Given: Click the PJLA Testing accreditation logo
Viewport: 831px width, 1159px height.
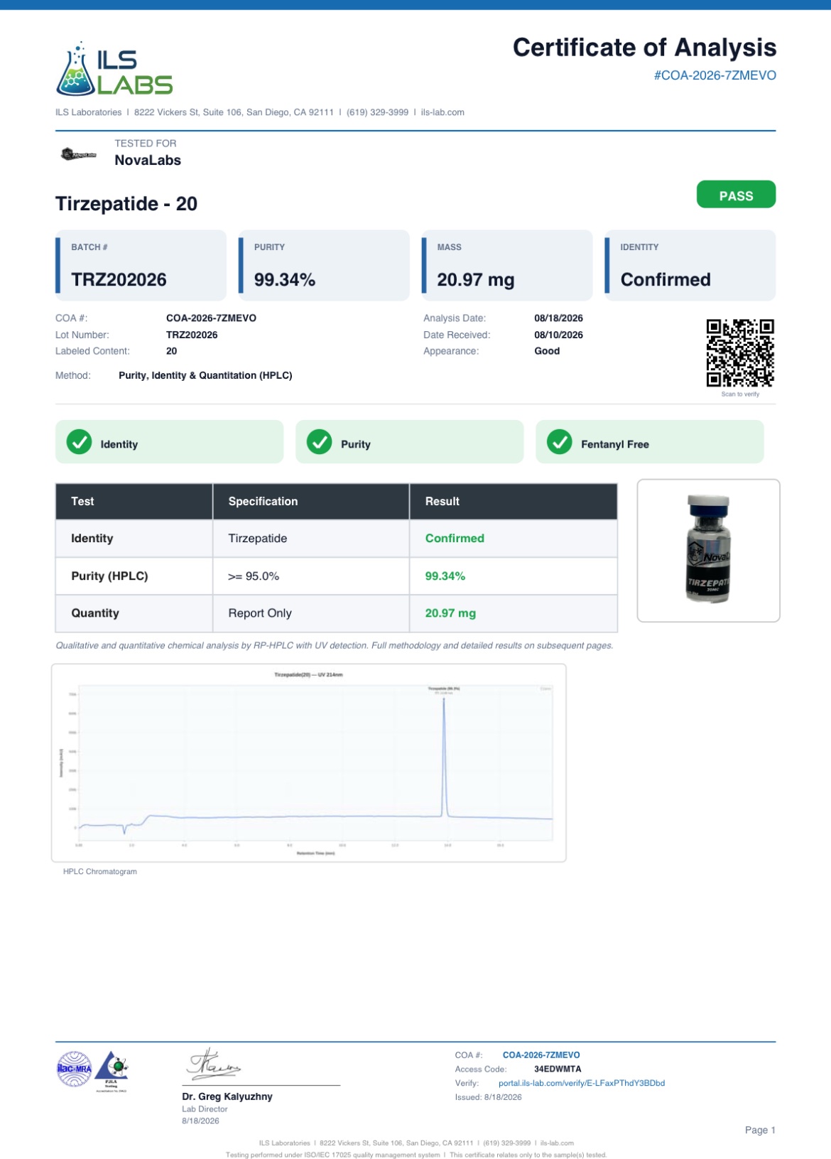Looking at the screenshot, I should click(x=112, y=1071).
